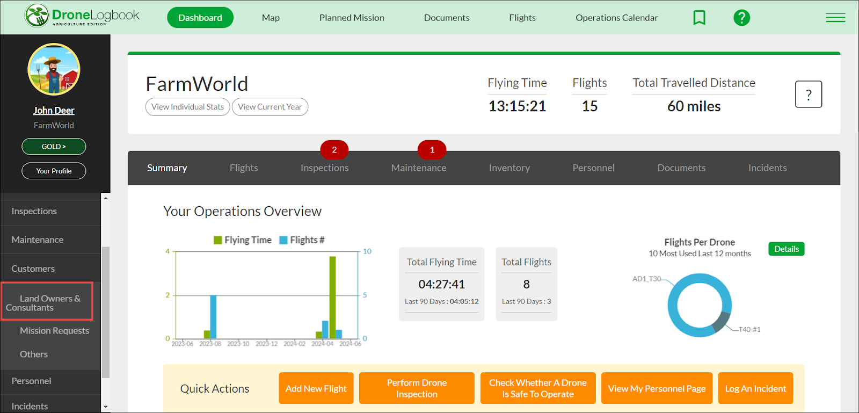
Task: Switch to the Documents tab in dark bar
Action: [681, 168]
